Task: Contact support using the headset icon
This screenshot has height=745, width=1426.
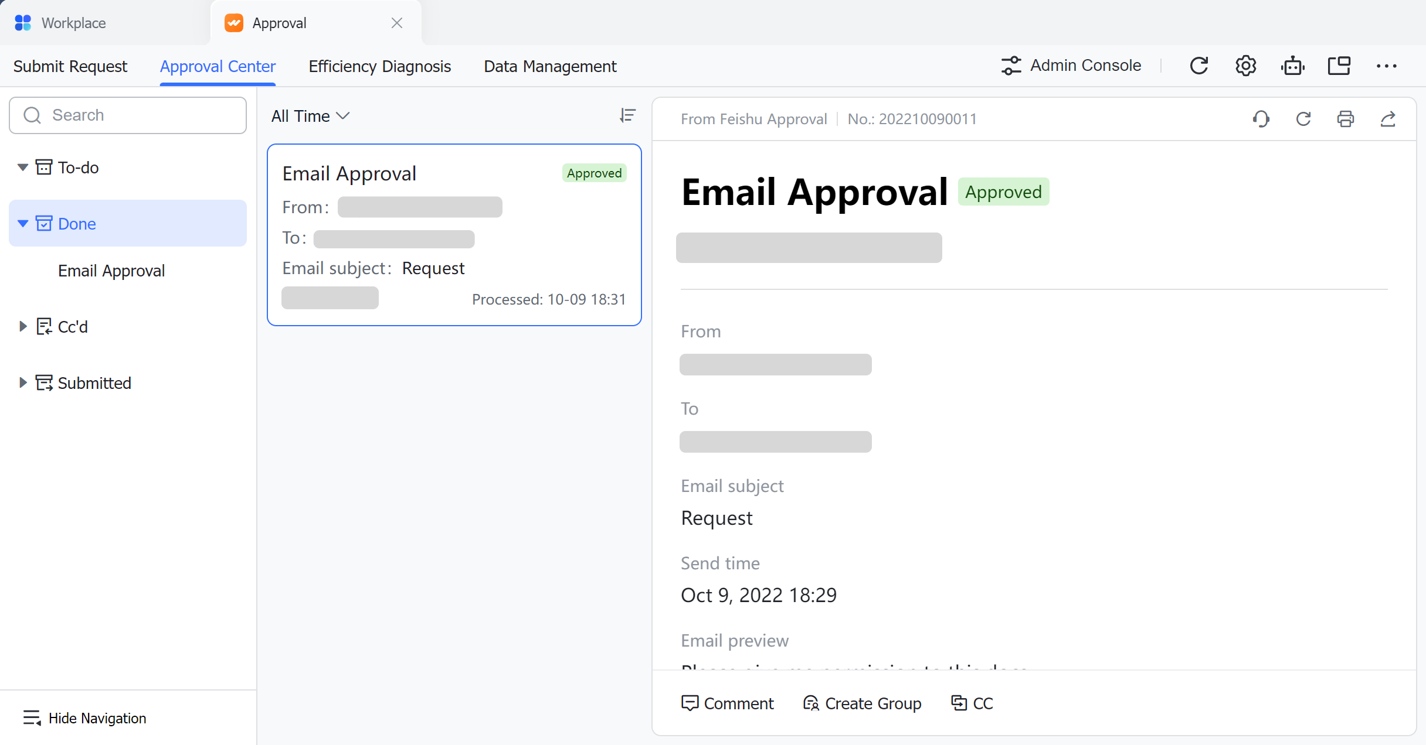Action: [1261, 119]
